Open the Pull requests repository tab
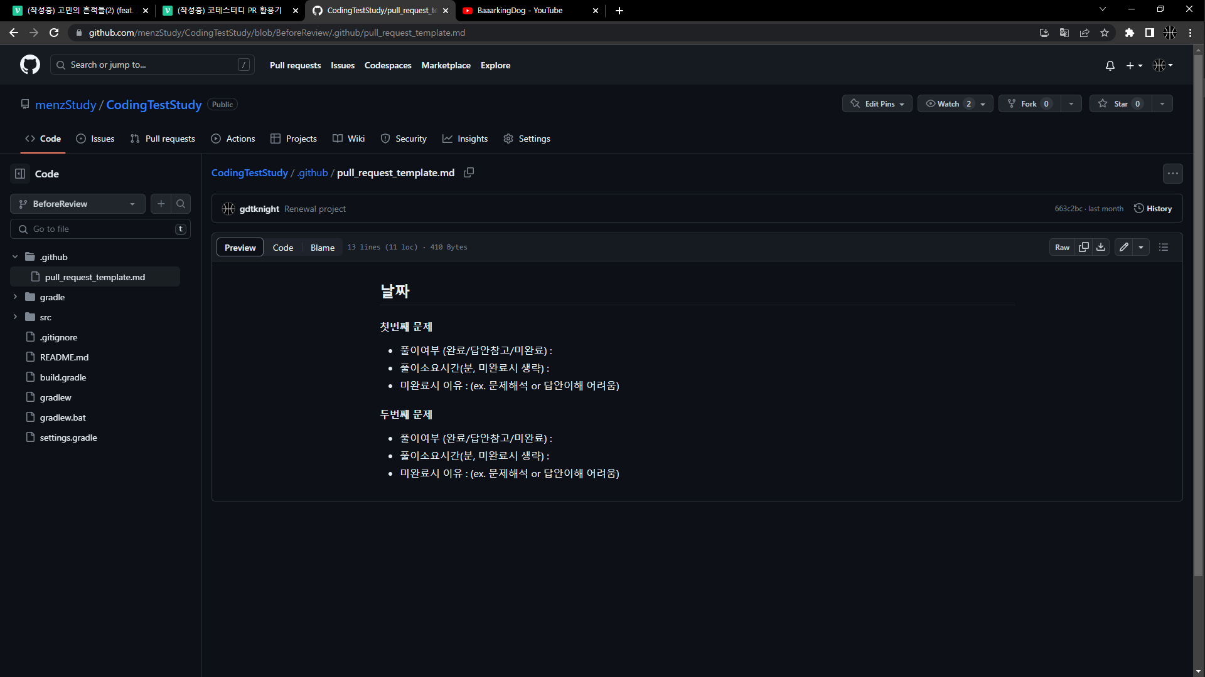This screenshot has width=1205, height=677. point(163,139)
